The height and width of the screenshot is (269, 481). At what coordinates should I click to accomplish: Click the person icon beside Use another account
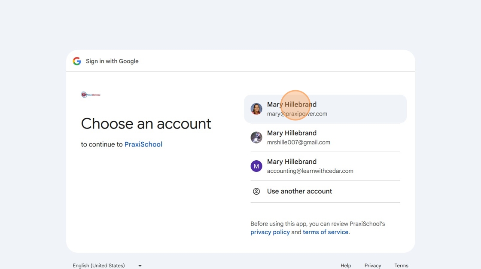tap(256, 191)
